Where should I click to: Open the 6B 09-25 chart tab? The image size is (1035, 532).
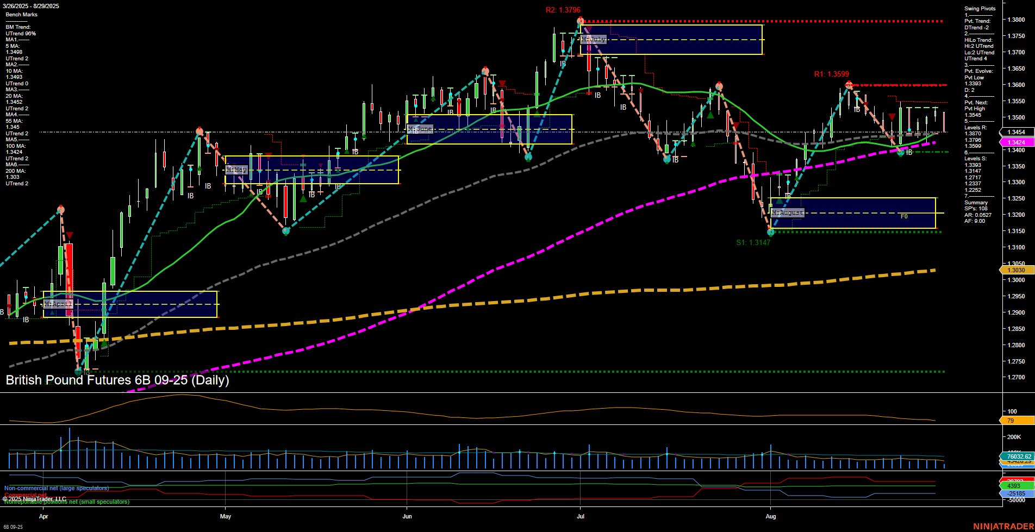pos(13,527)
